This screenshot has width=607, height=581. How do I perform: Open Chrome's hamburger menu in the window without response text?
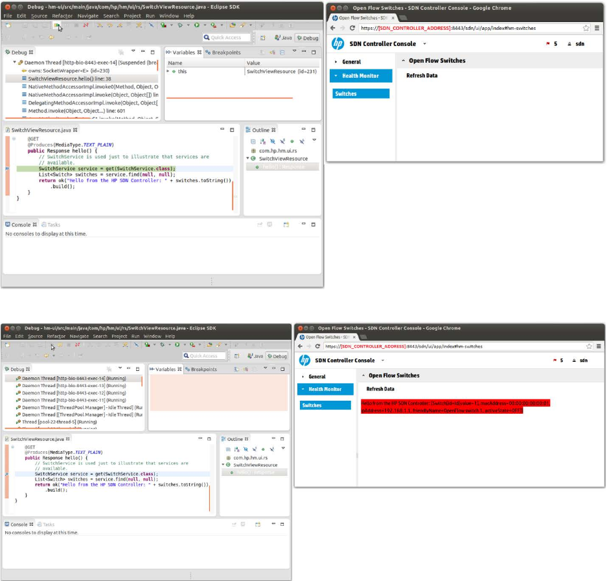(597, 28)
